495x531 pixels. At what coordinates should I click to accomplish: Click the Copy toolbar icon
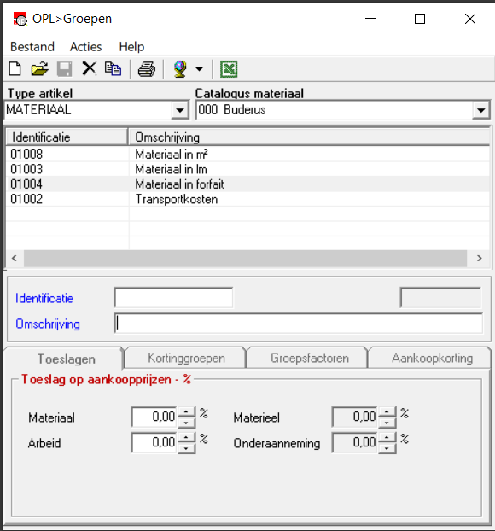tap(114, 69)
